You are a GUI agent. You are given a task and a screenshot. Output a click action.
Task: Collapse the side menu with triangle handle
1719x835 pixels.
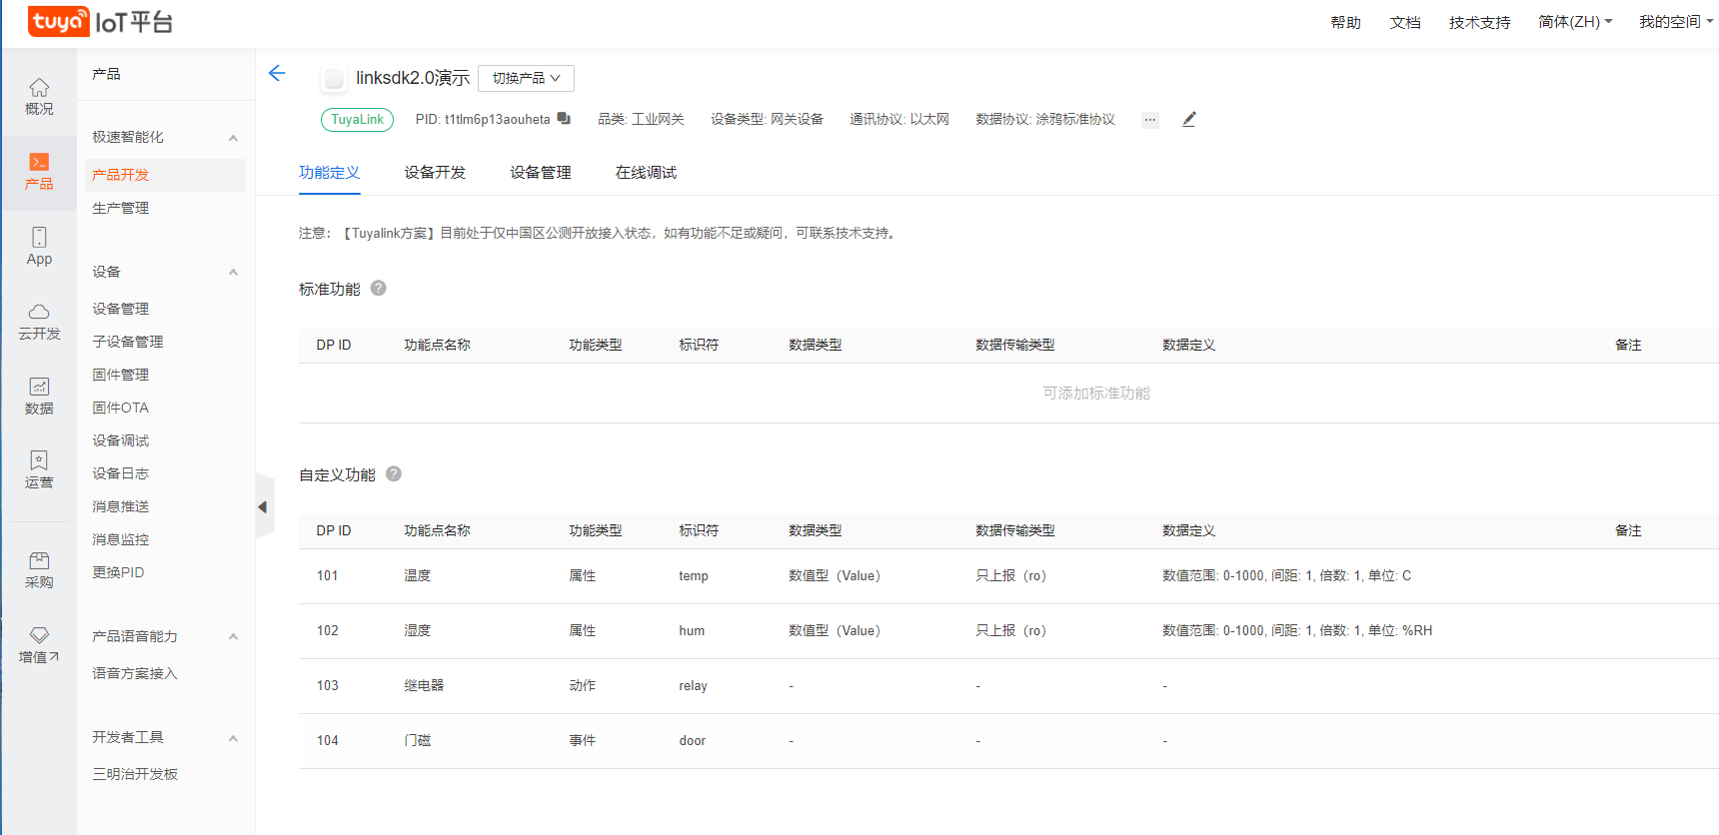264,506
